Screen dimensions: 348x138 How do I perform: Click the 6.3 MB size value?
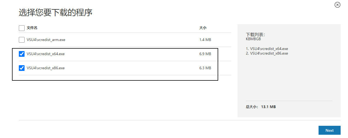tap(205, 68)
